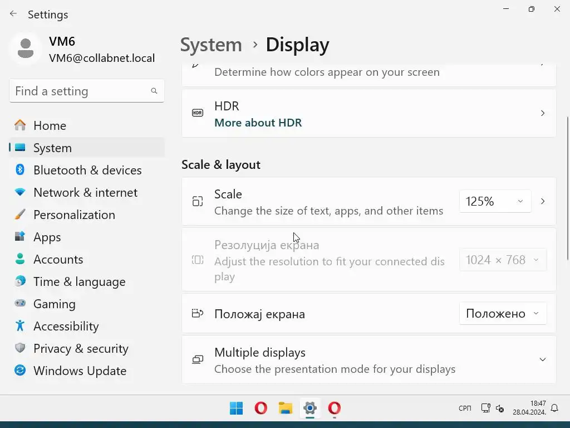Screen dimensions: 570x428
Task: Click the Bluetooth & devices icon
Action: (x=20, y=170)
